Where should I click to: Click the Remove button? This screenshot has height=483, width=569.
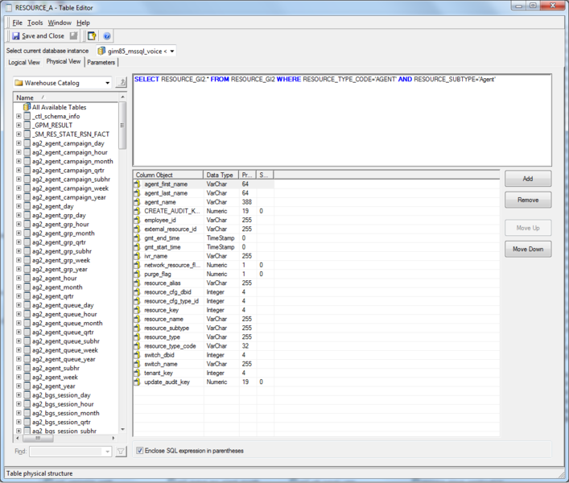[x=528, y=200]
